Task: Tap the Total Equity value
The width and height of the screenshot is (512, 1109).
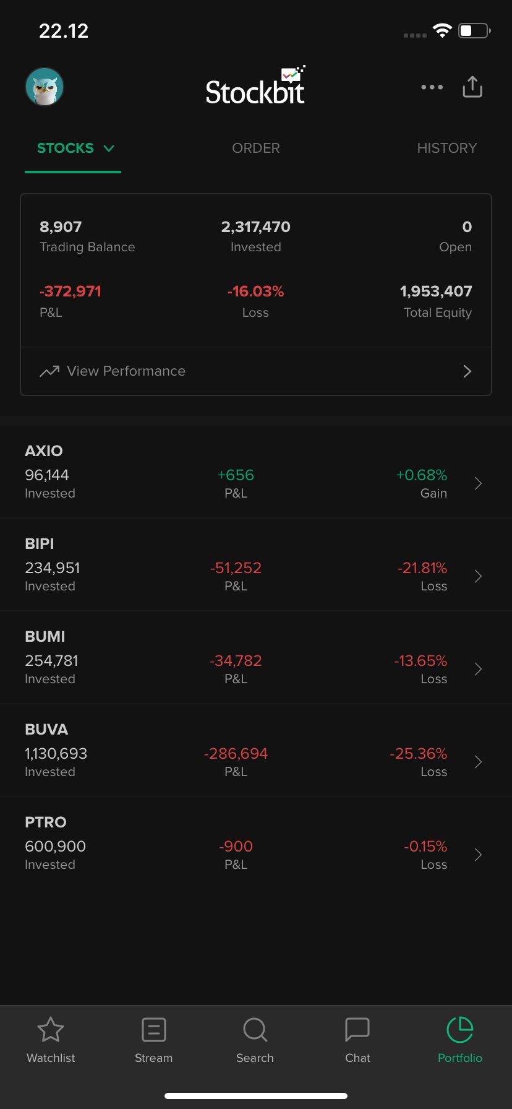Action: 436,291
